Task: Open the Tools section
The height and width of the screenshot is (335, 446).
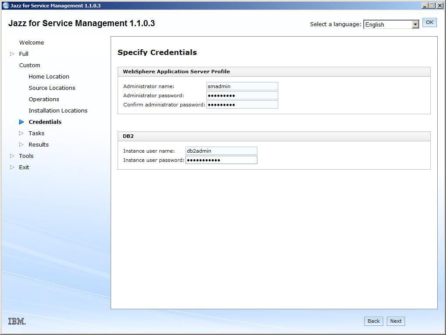Action: (x=26, y=156)
